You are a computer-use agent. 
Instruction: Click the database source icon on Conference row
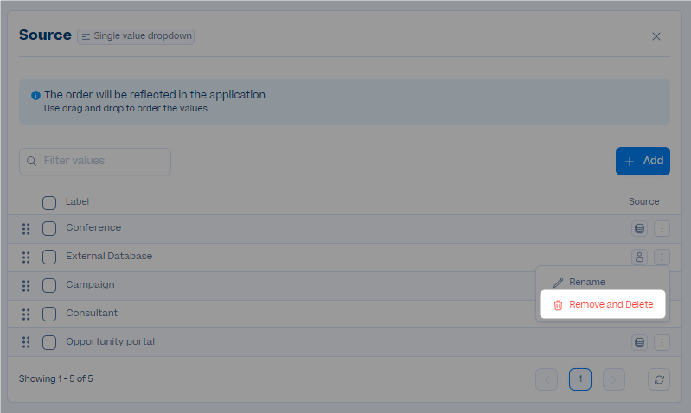(639, 228)
